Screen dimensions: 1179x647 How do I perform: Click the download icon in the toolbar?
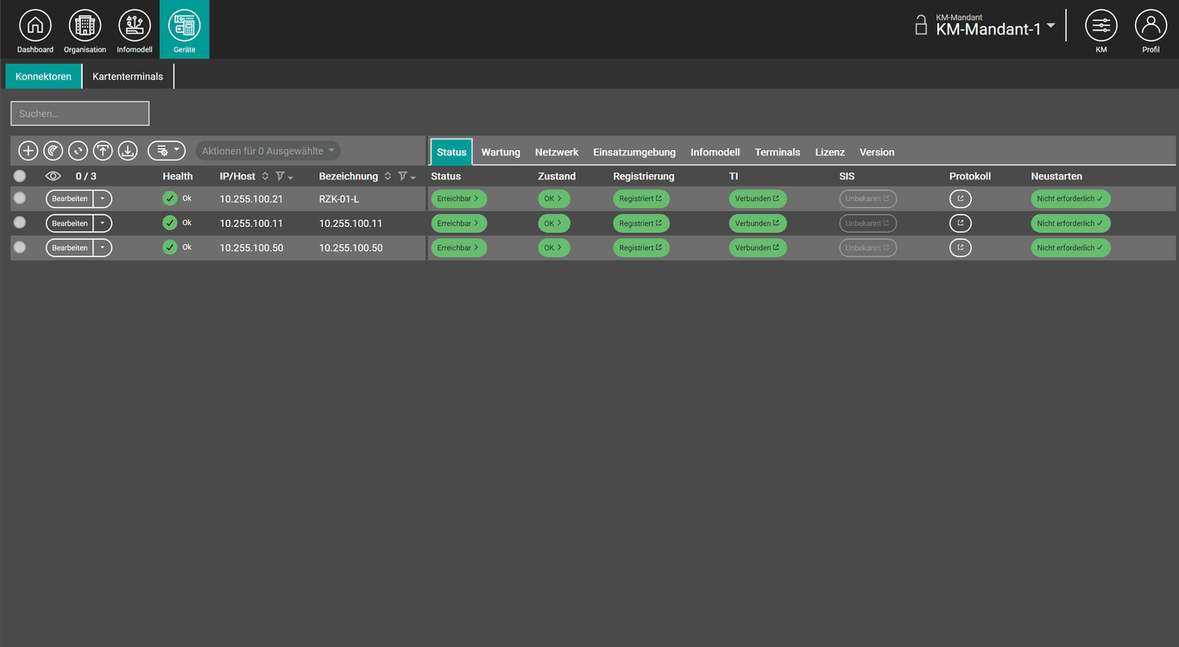(x=127, y=150)
